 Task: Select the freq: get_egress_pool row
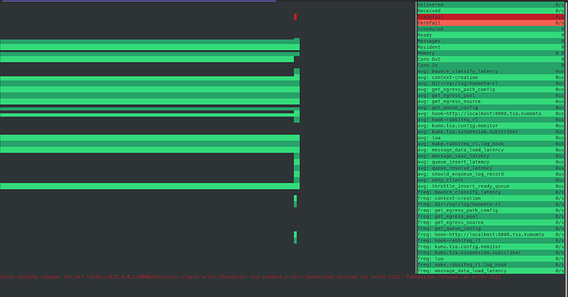tap(491, 216)
